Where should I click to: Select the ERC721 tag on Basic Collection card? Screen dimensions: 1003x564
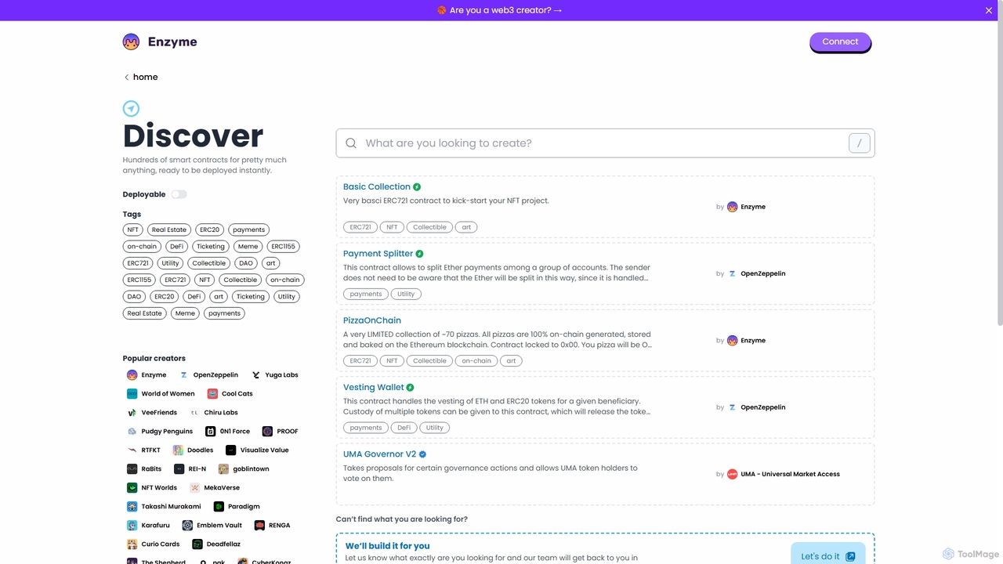(360, 227)
